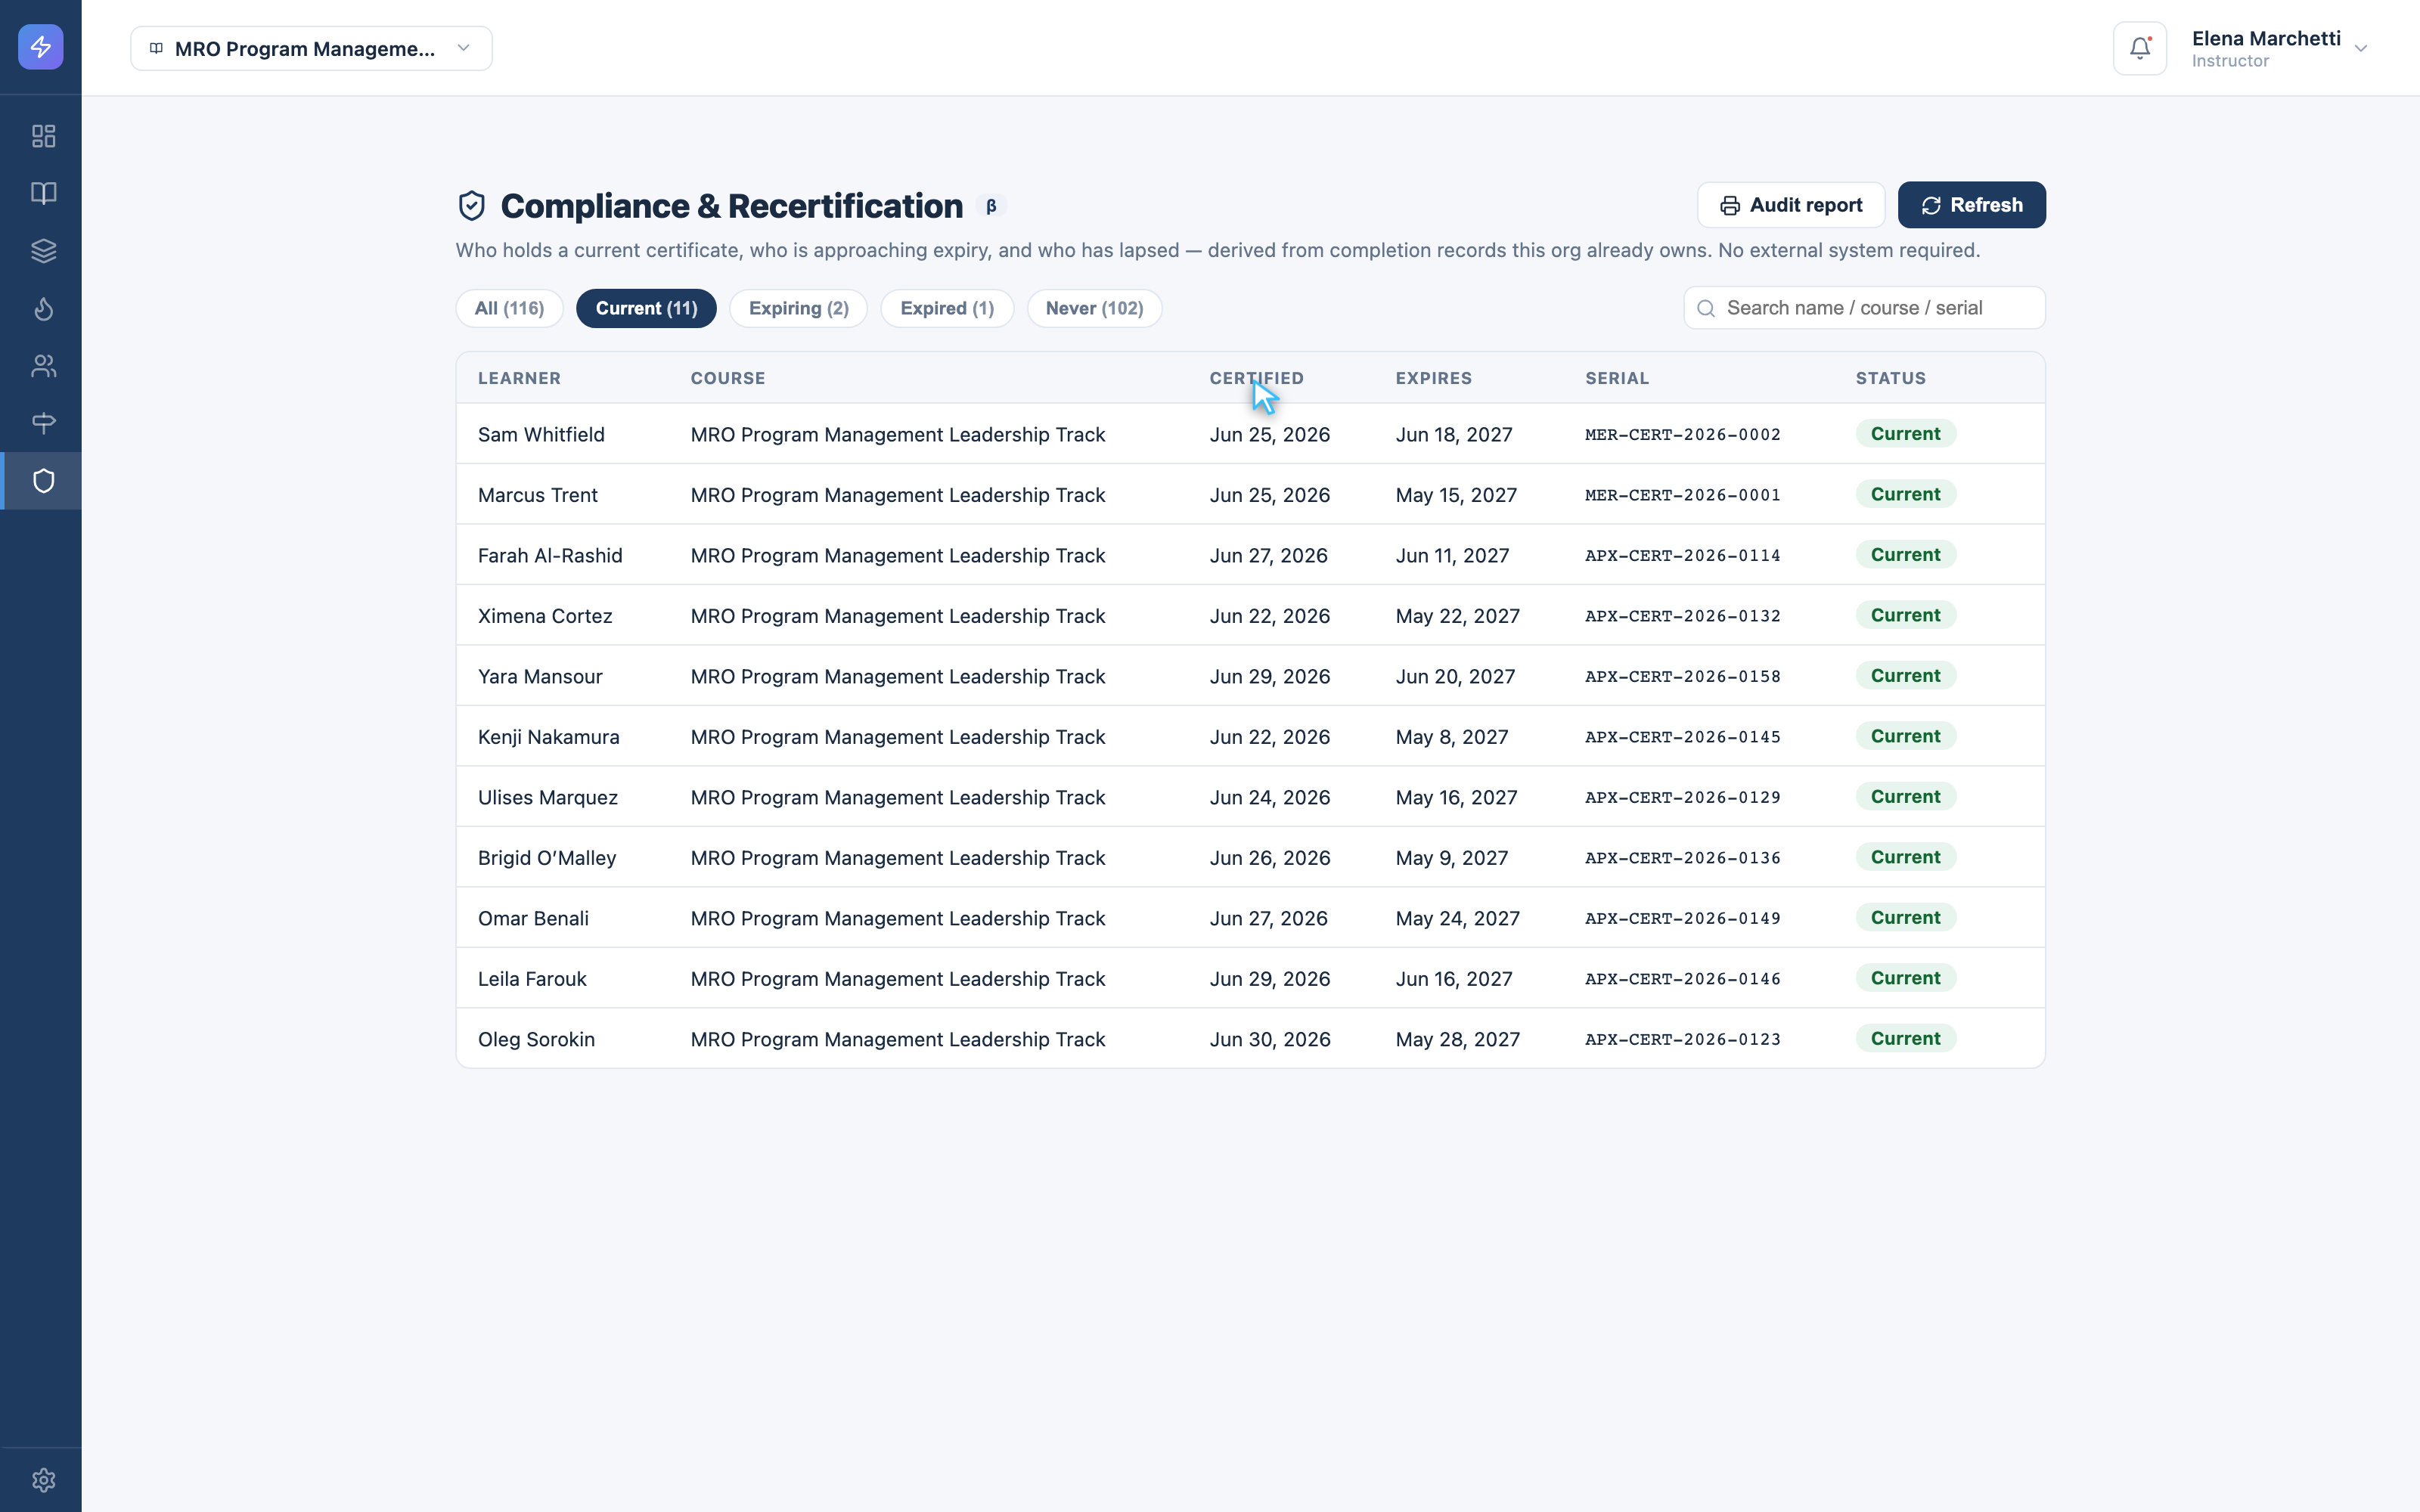This screenshot has height=1512, width=2420.
Task: Select the Current (11) filter
Action: (x=646, y=308)
